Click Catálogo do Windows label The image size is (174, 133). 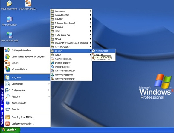21,50
